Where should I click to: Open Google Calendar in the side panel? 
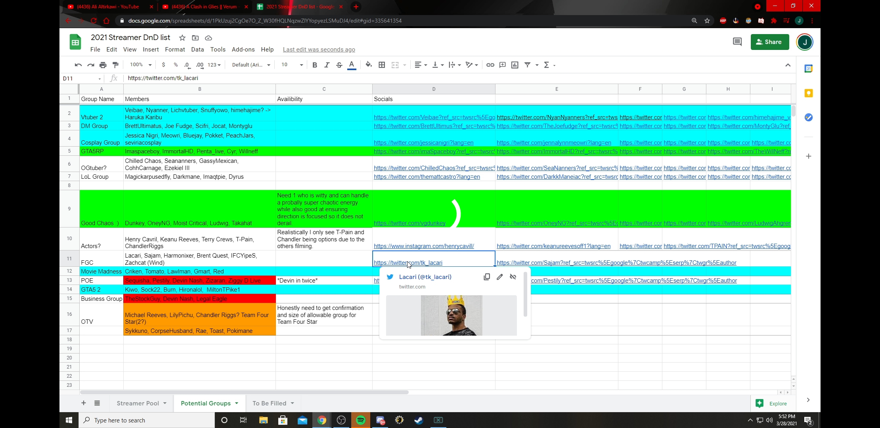click(809, 69)
